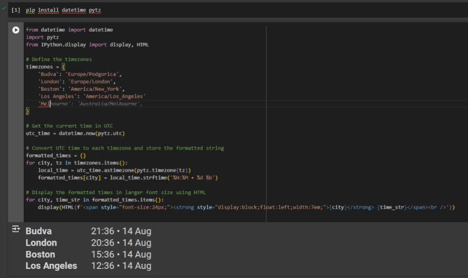The width and height of the screenshot is (468, 278).
Task: Run the code cell using the play button
Action: pyautogui.click(x=15, y=30)
